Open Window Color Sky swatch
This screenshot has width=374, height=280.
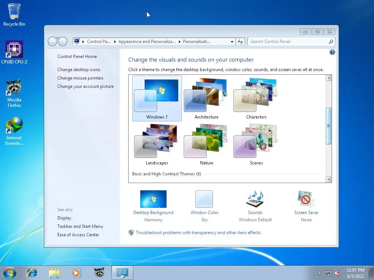(x=205, y=206)
